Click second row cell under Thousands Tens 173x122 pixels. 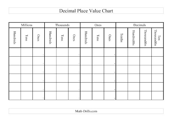(x=62, y=61)
